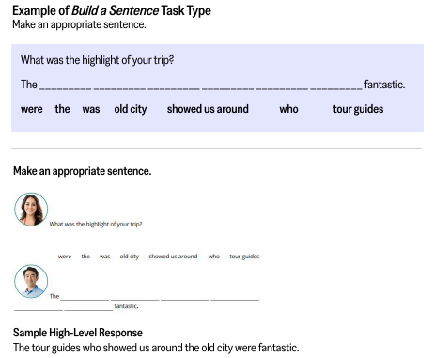Click the large 'old city' phrase in box

pos(131,109)
